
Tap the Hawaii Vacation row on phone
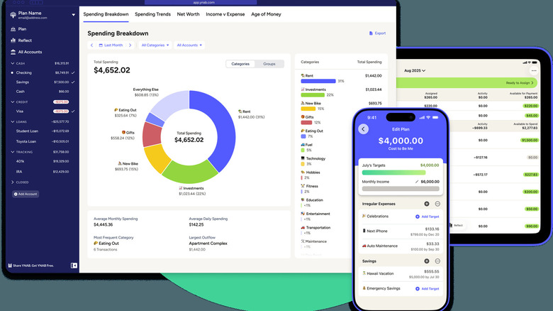401,274
